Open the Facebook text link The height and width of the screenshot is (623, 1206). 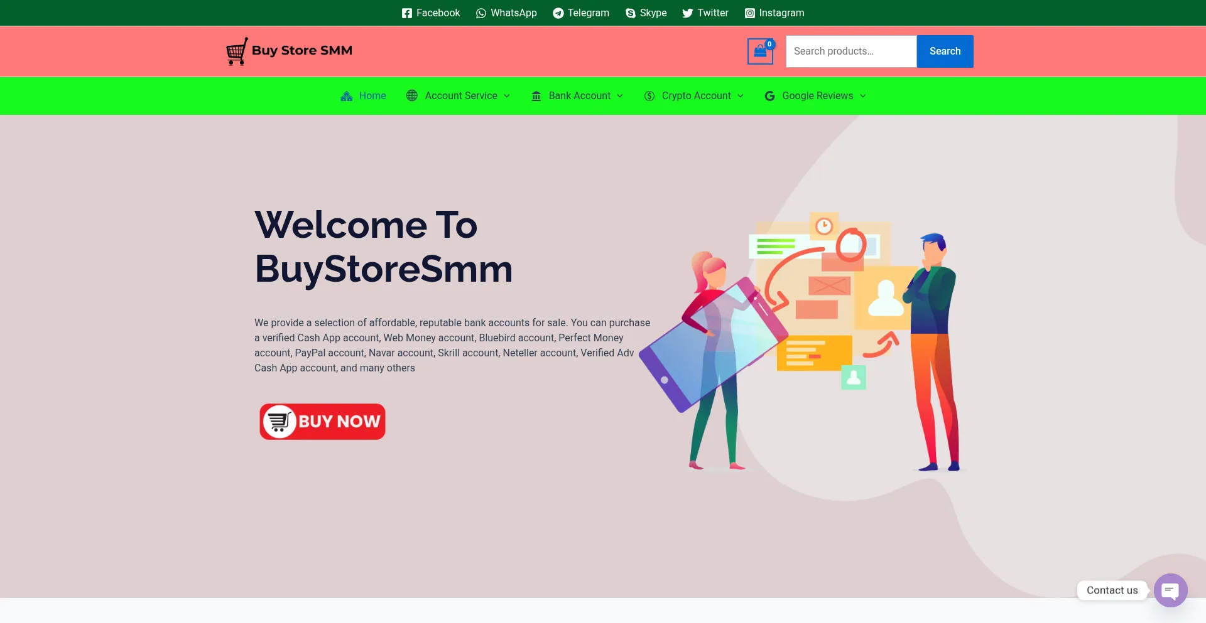[438, 13]
